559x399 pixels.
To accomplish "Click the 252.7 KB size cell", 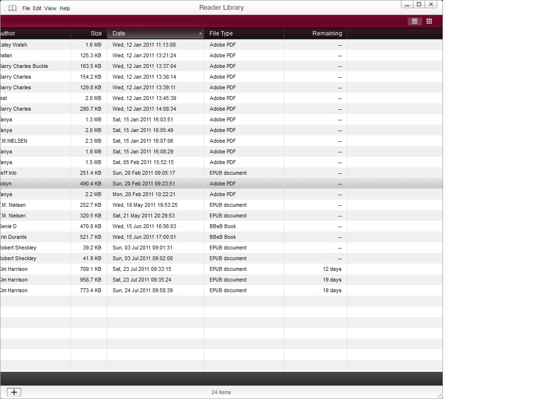I will [91, 205].
